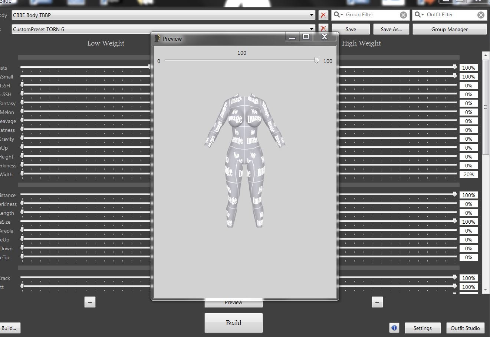Launch Outfit Studio
Screen dimensions: 490x337
[x=465, y=328]
